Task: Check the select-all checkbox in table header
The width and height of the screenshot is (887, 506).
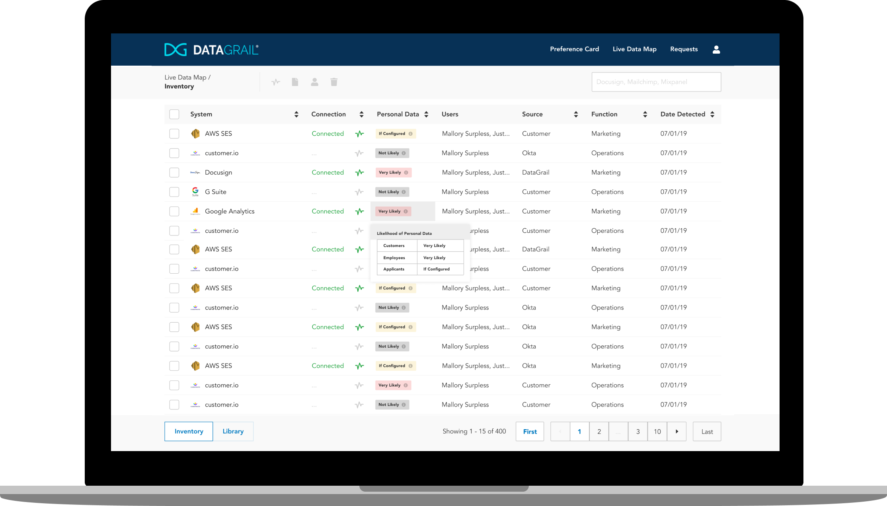Action: coord(174,114)
